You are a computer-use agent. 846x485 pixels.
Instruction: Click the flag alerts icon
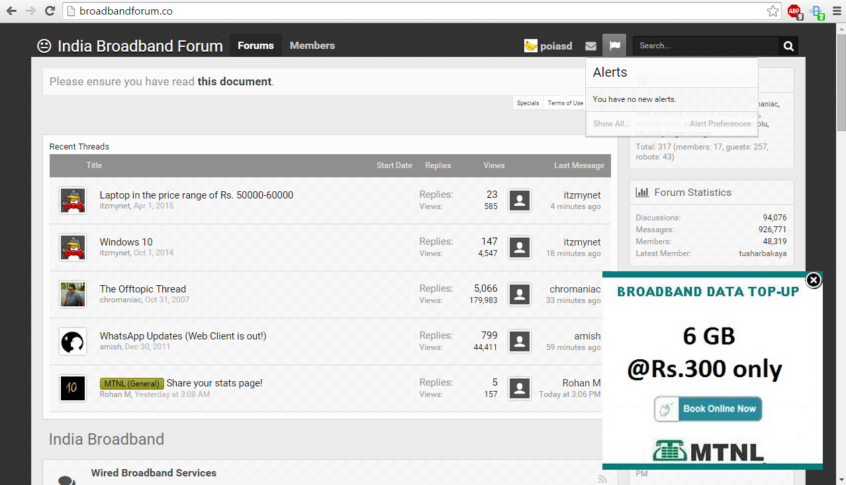coord(614,46)
